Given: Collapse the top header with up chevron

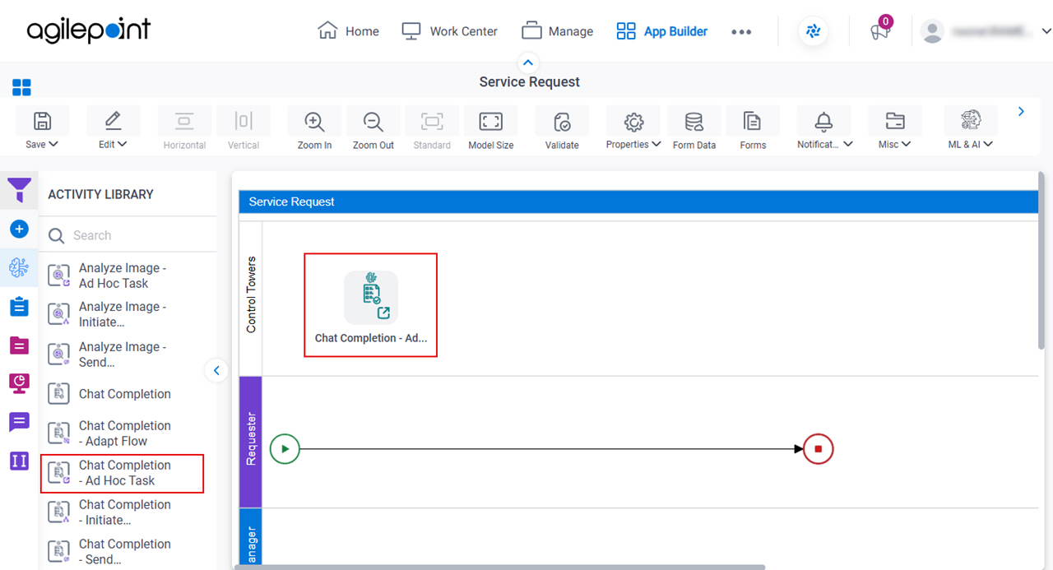Looking at the screenshot, I should [x=528, y=63].
